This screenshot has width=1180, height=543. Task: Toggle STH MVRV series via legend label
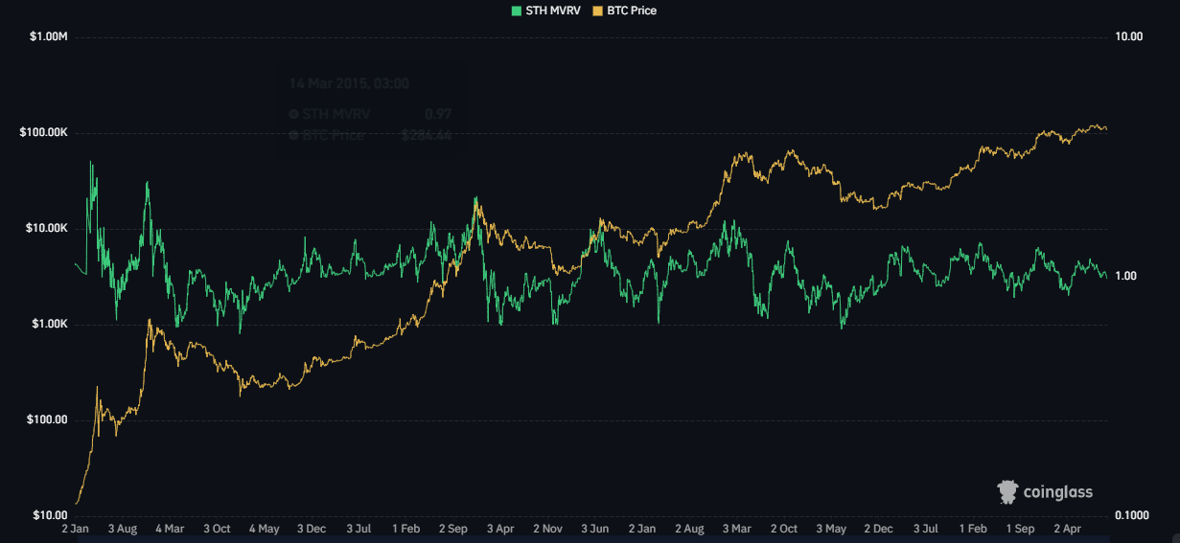[x=553, y=11]
